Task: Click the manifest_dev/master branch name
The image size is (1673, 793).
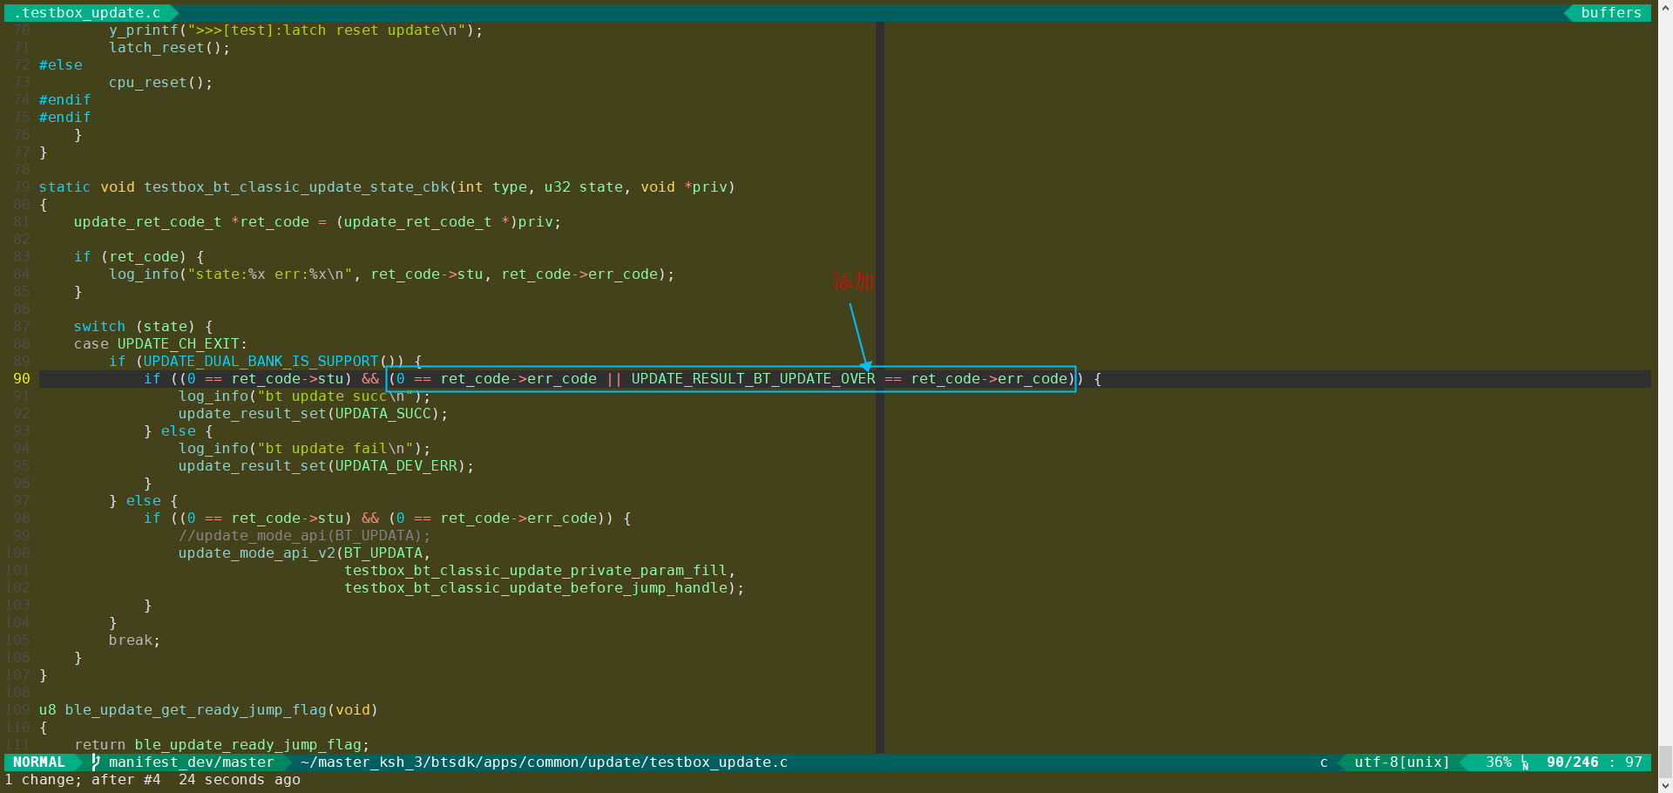Action: coord(191,762)
